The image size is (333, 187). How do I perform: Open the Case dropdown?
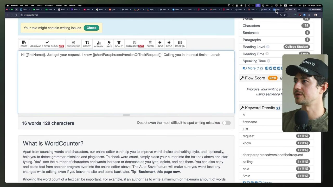click(x=87, y=44)
